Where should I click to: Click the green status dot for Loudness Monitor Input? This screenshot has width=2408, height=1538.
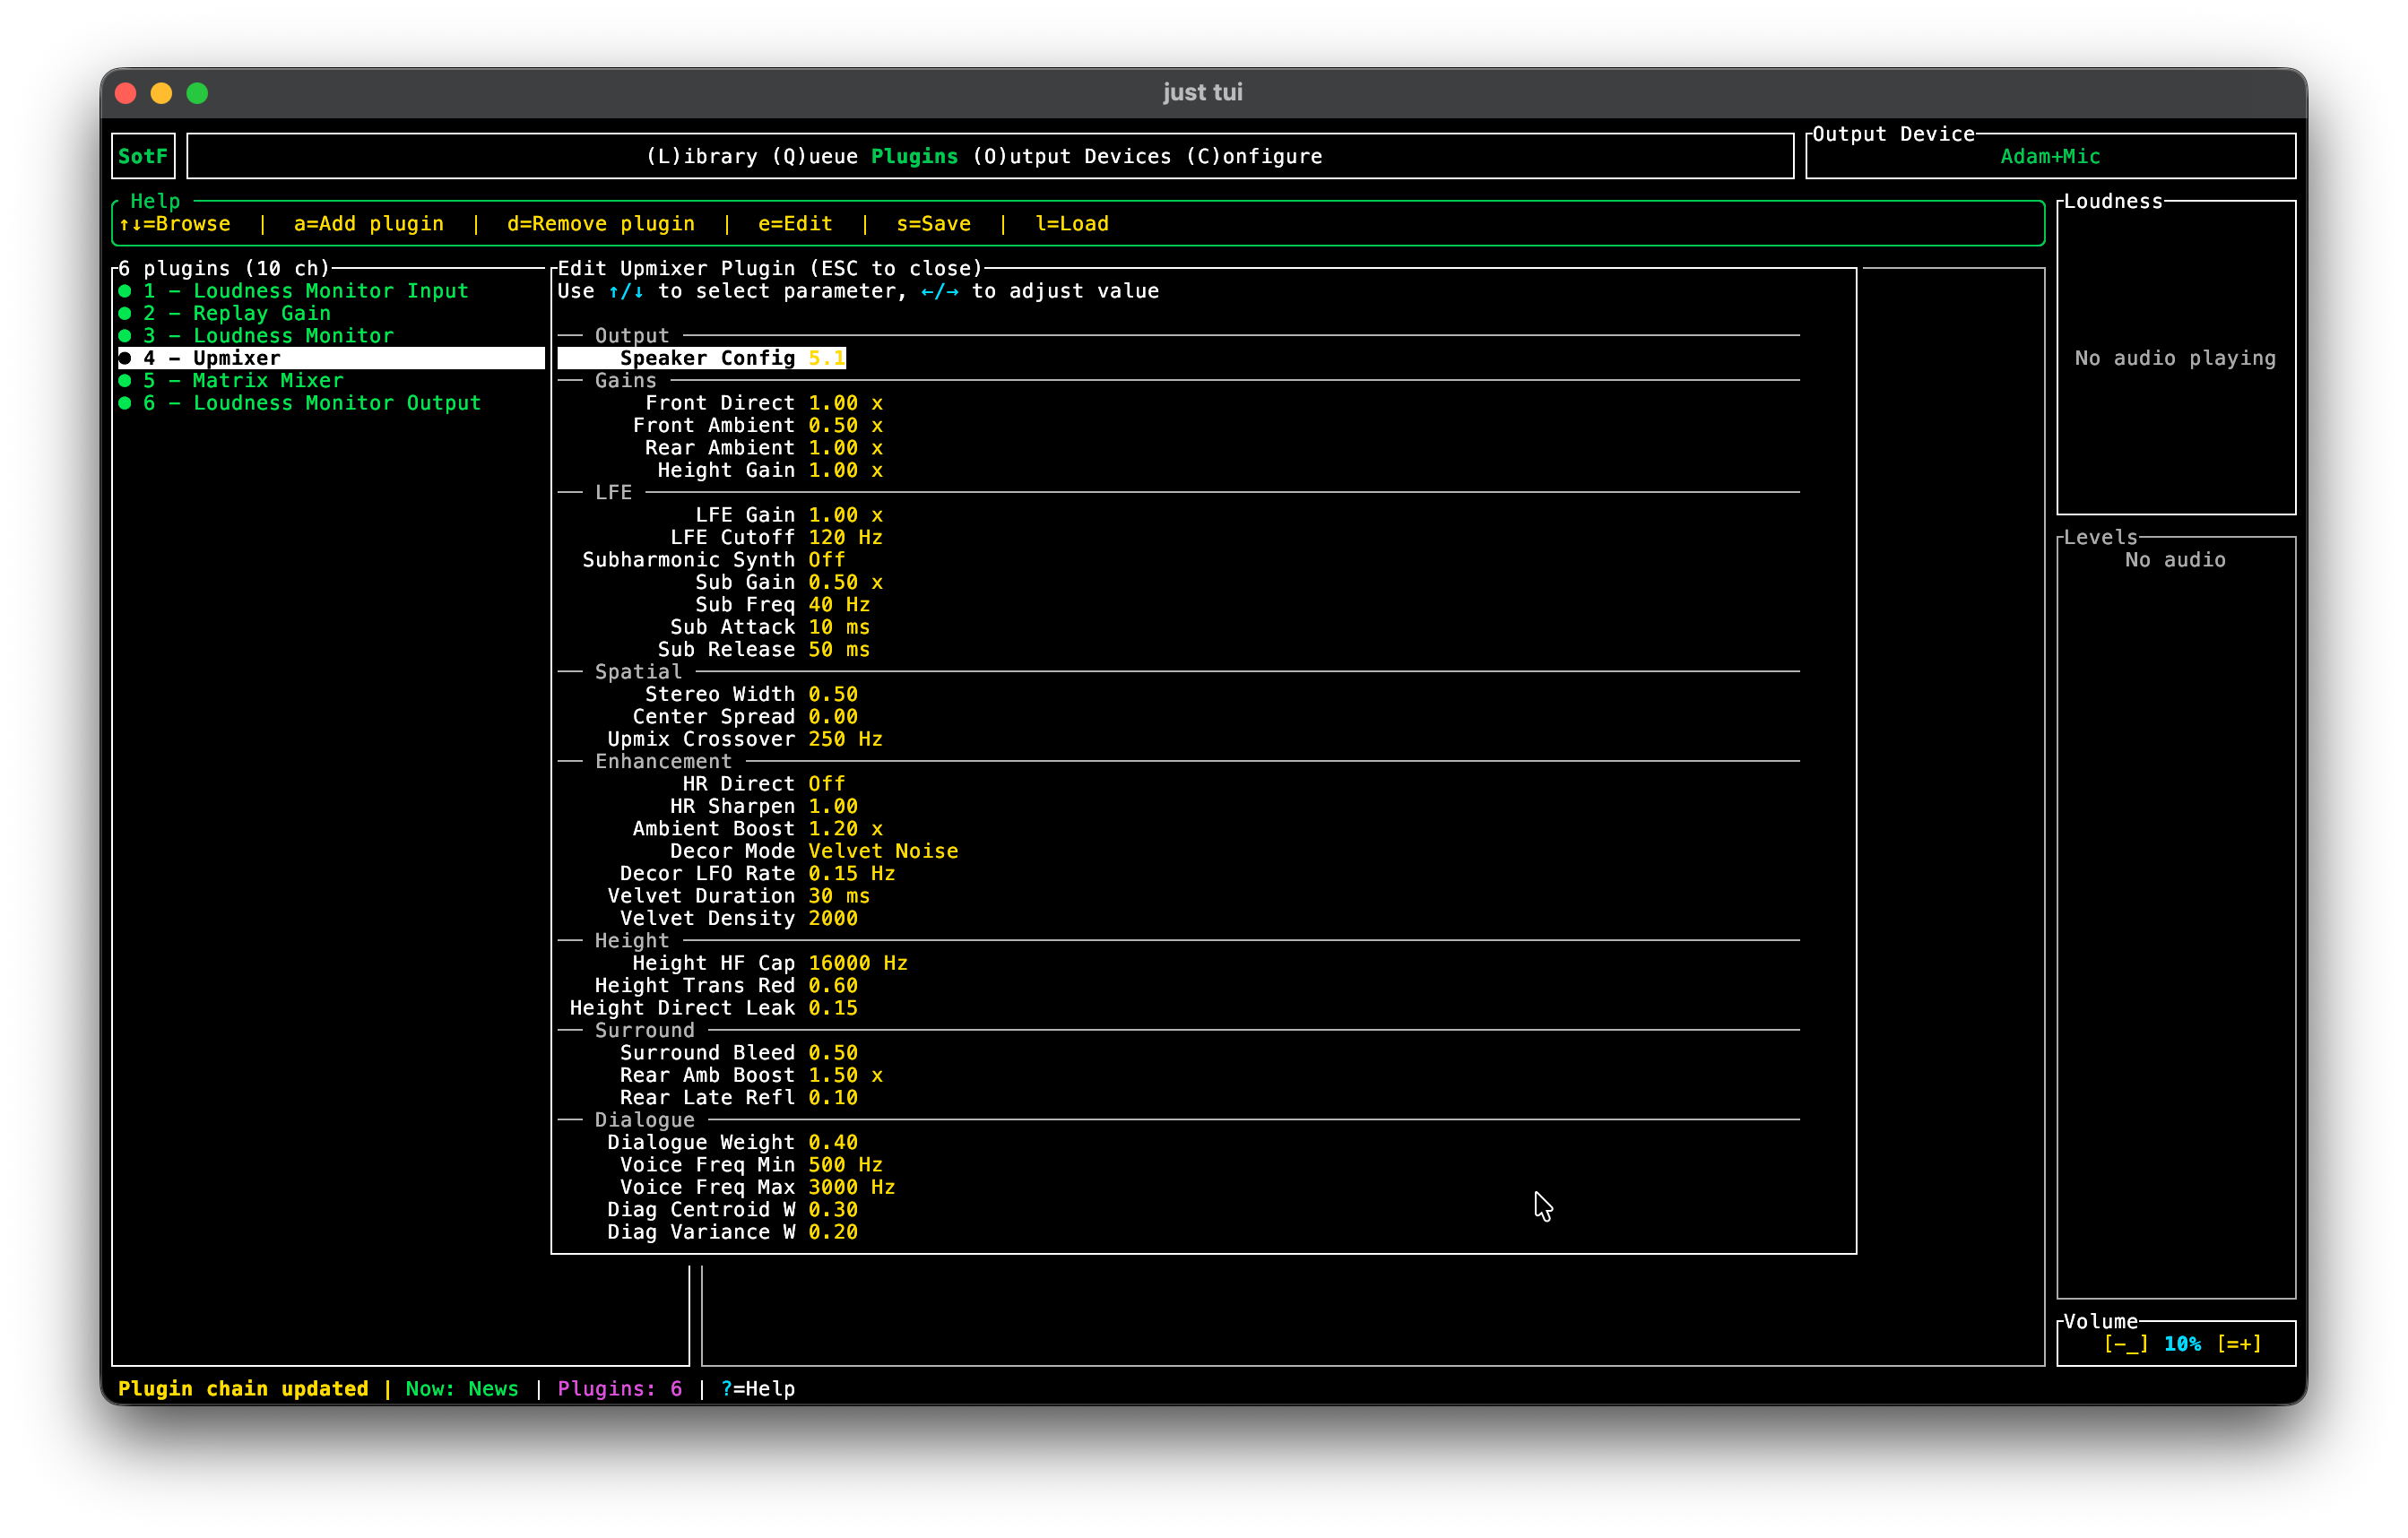tap(125, 291)
